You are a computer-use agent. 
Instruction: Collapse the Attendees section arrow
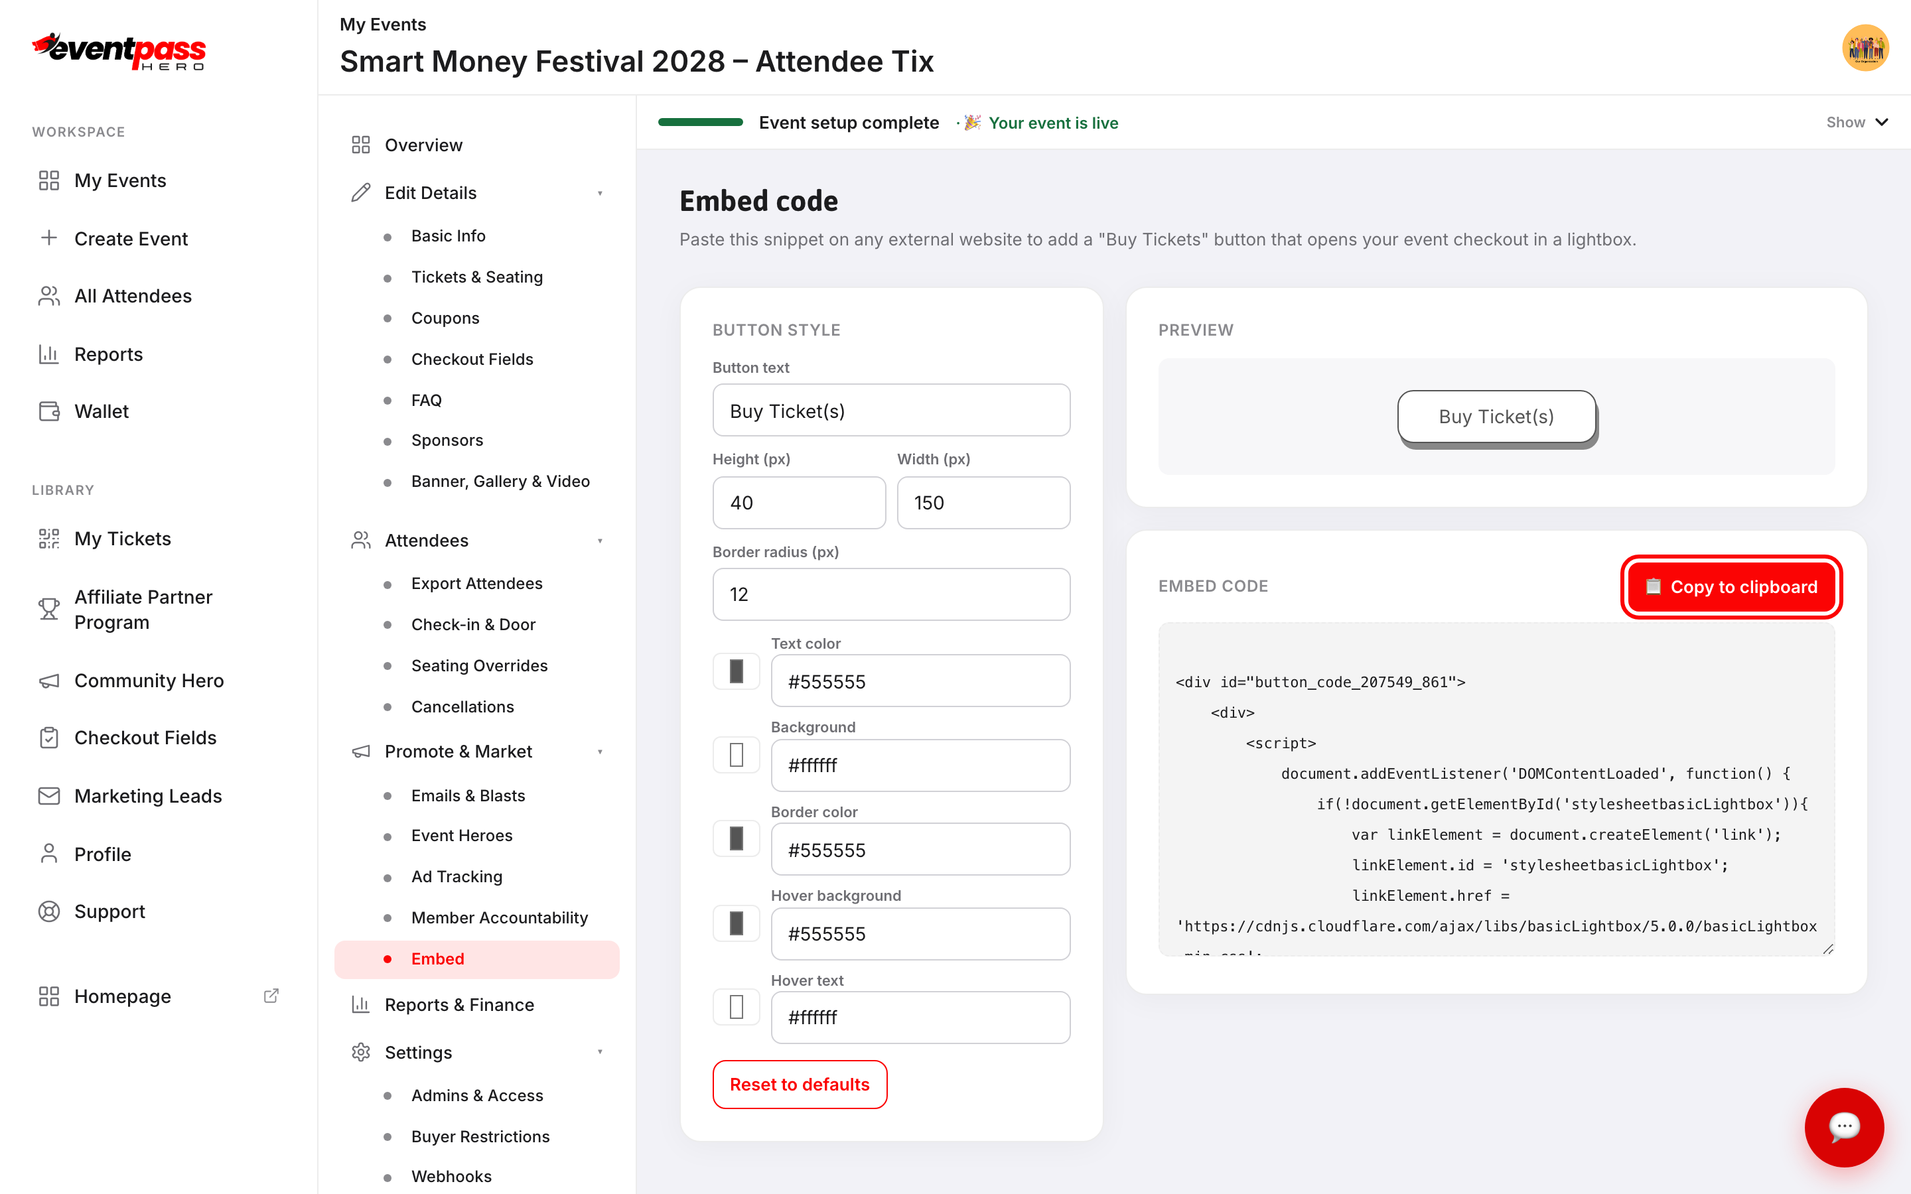tap(600, 541)
